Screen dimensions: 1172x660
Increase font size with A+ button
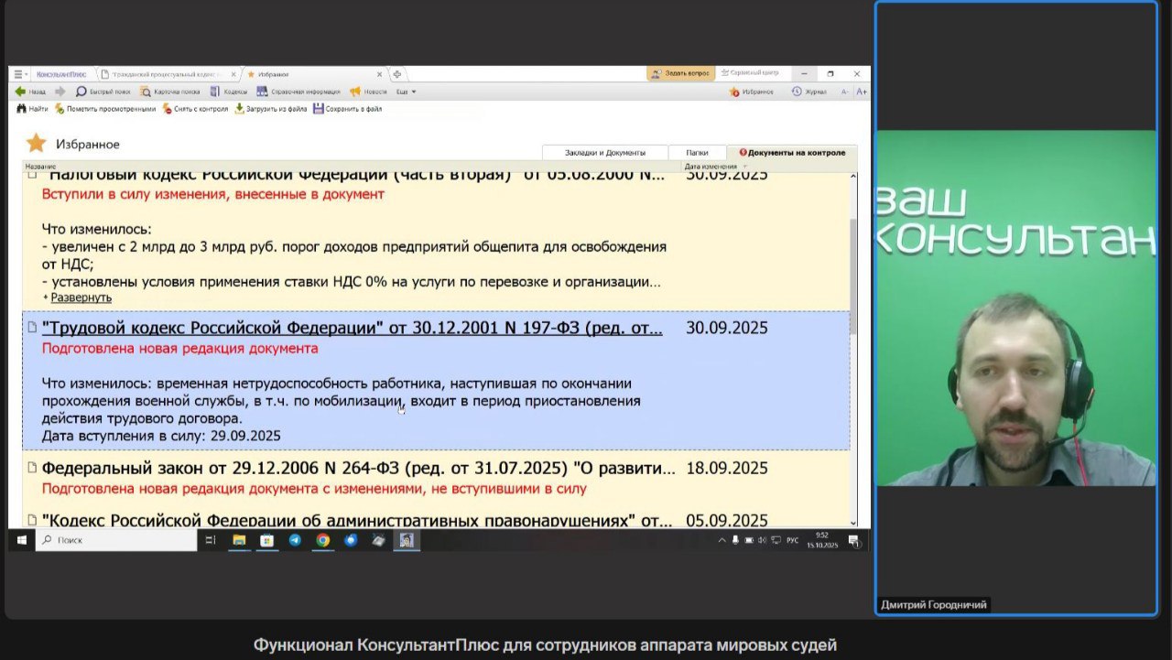click(x=861, y=92)
